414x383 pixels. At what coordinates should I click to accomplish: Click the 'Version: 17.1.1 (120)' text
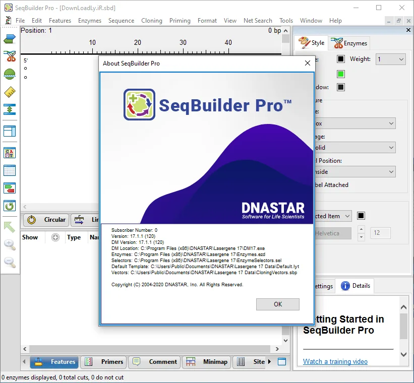pyautogui.click(x=133, y=236)
